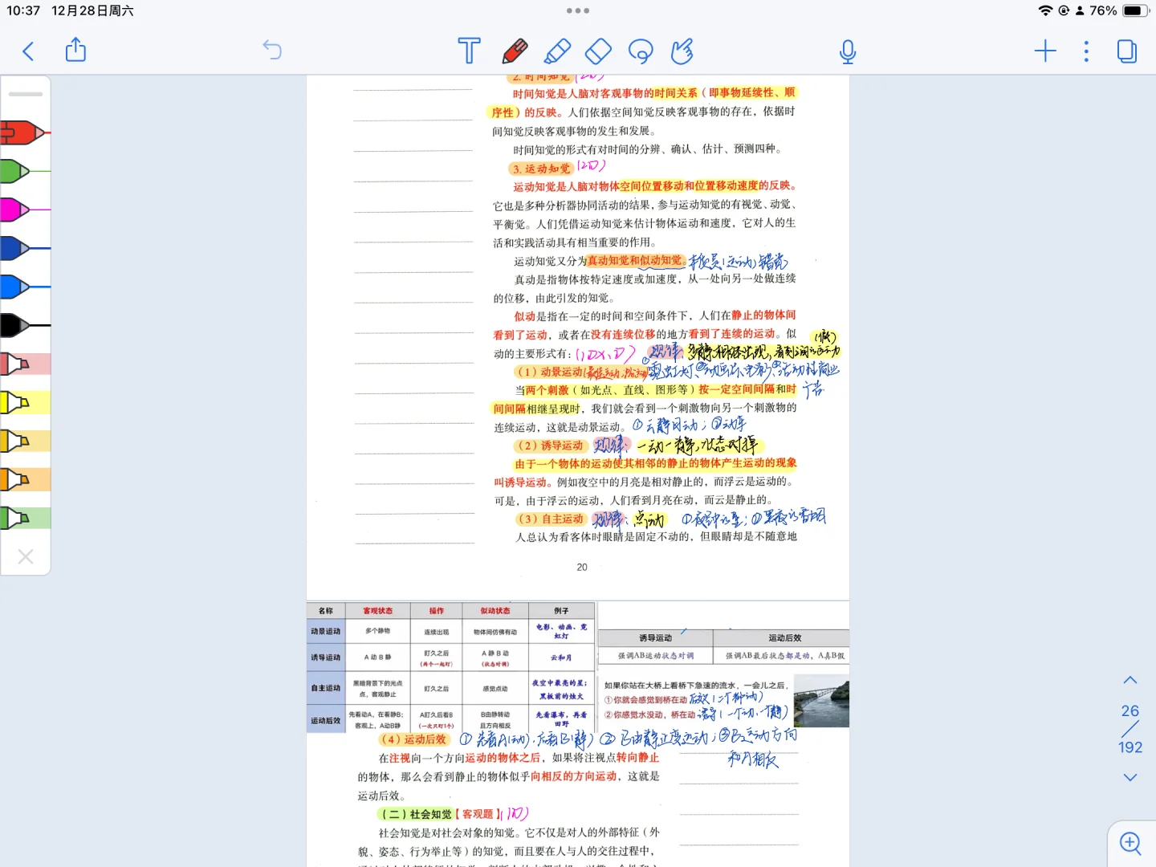
Task: Select the laser pointer tool
Action: click(x=682, y=51)
